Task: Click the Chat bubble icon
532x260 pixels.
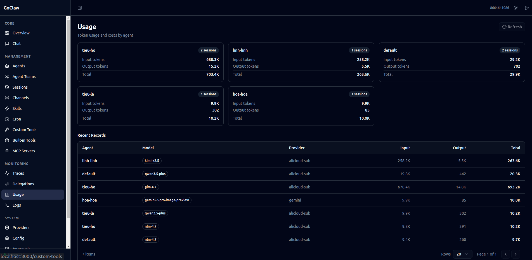Action: (x=7, y=44)
